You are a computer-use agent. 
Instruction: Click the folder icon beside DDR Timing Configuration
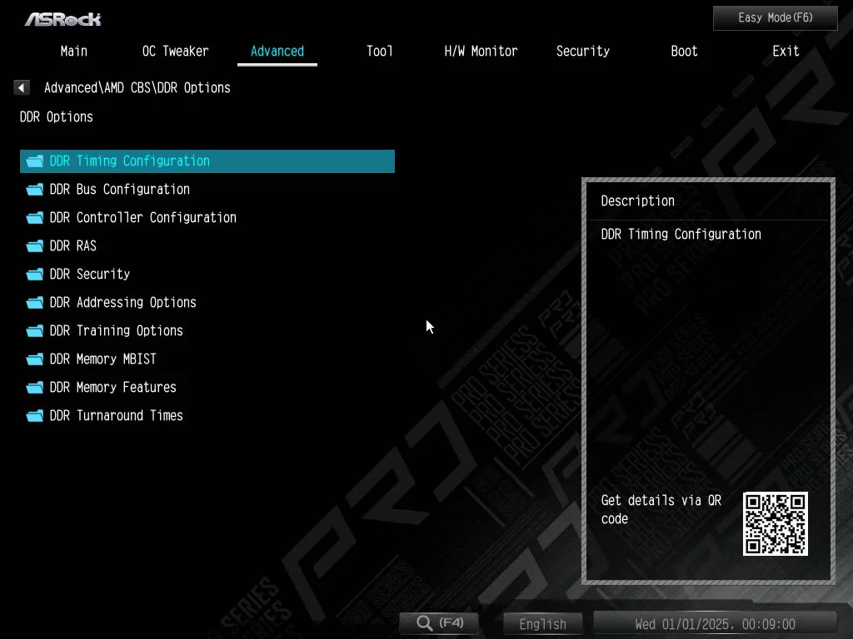tap(34, 161)
